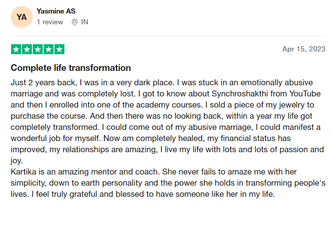Click the name "Kartika" in the review
The width and height of the screenshot is (333, 251).
point(24,172)
